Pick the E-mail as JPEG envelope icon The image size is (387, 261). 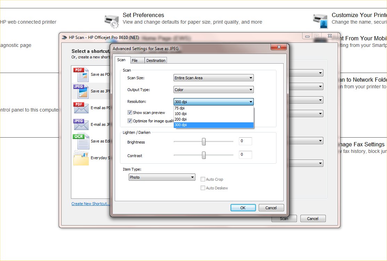(x=81, y=124)
